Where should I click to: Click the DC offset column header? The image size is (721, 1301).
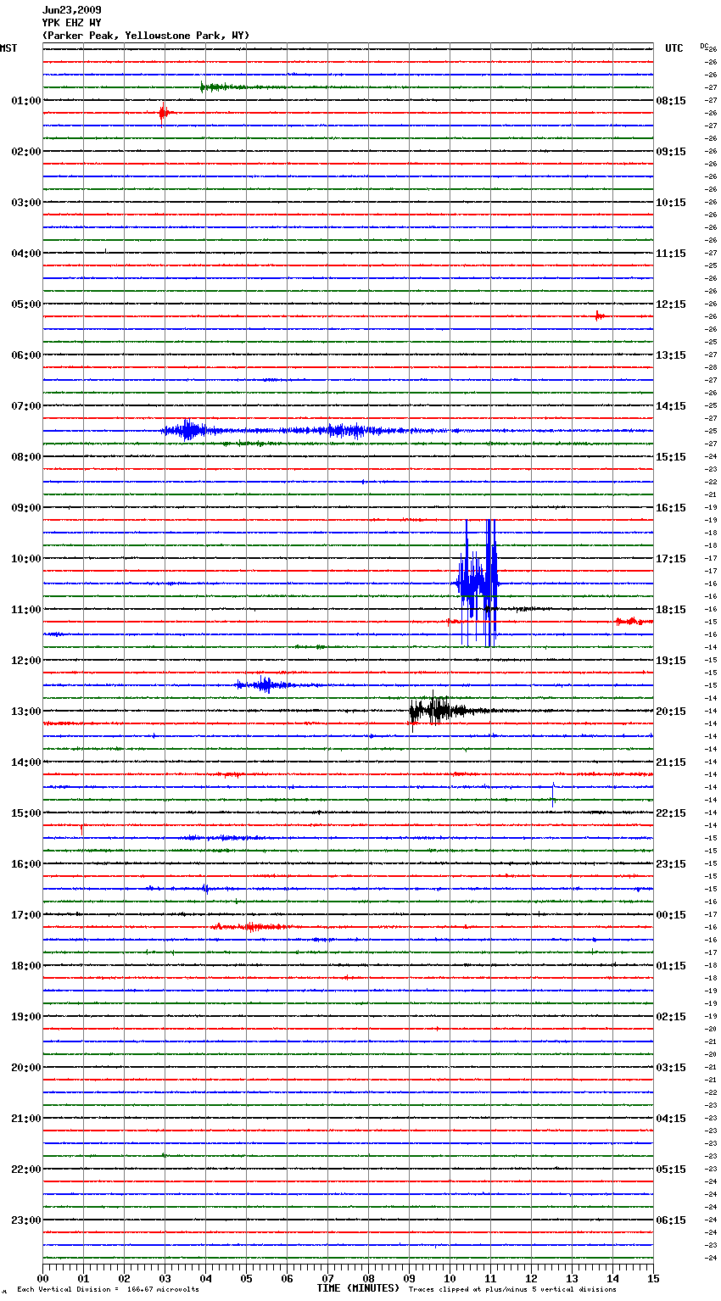(x=704, y=46)
